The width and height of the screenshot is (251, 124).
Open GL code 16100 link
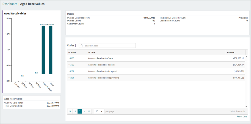pyautogui.click(x=71, y=65)
